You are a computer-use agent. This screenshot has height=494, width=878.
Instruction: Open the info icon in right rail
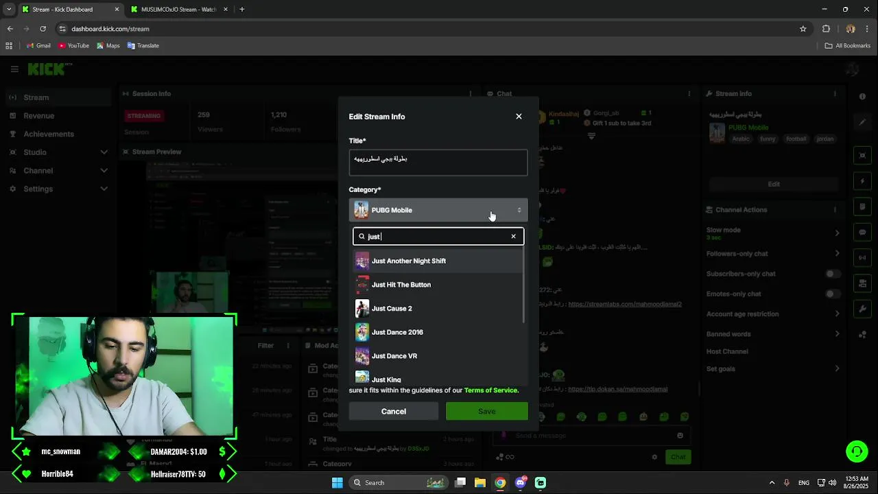[862, 97]
